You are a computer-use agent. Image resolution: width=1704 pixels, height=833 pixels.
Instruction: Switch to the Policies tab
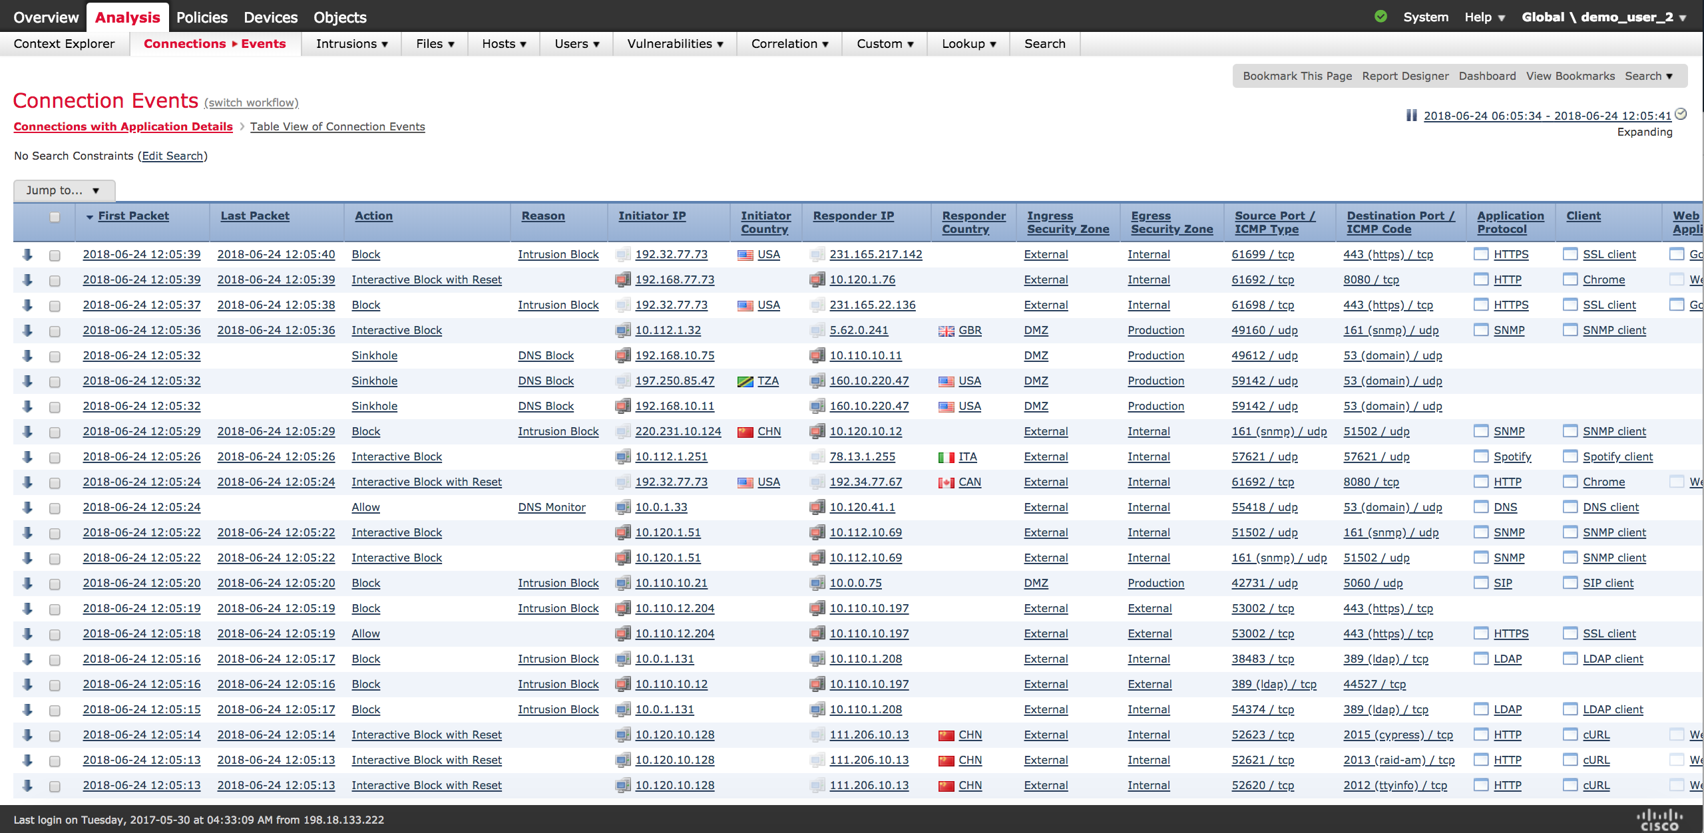click(x=202, y=17)
